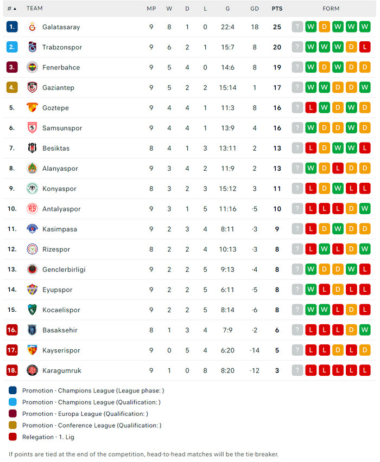Click the Konyaspor team logo
This screenshot has height=462, width=380.
coord(32,189)
